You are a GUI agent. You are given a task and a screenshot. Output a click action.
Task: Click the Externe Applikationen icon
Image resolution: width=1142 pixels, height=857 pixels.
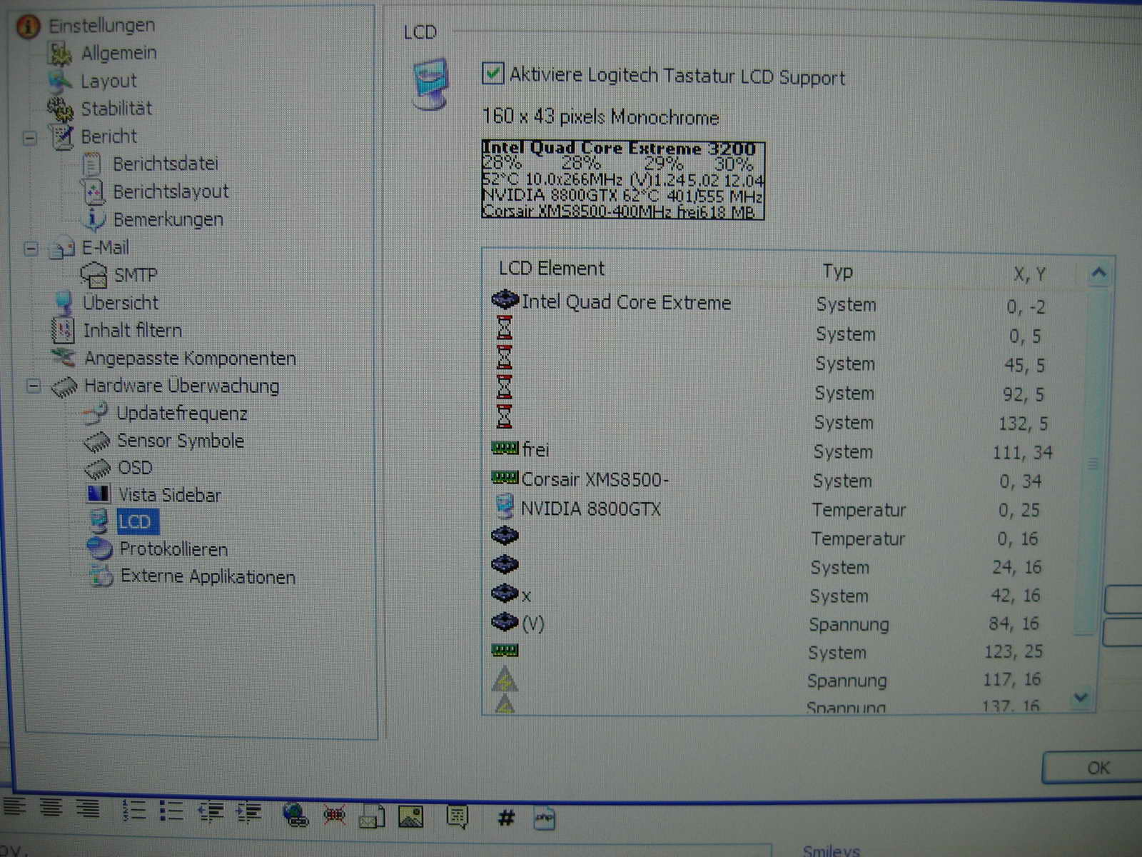pos(101,576)
